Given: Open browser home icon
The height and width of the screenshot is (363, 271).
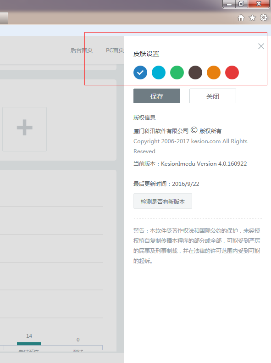Looking at the screenshot, I should (x=241, y=18).
